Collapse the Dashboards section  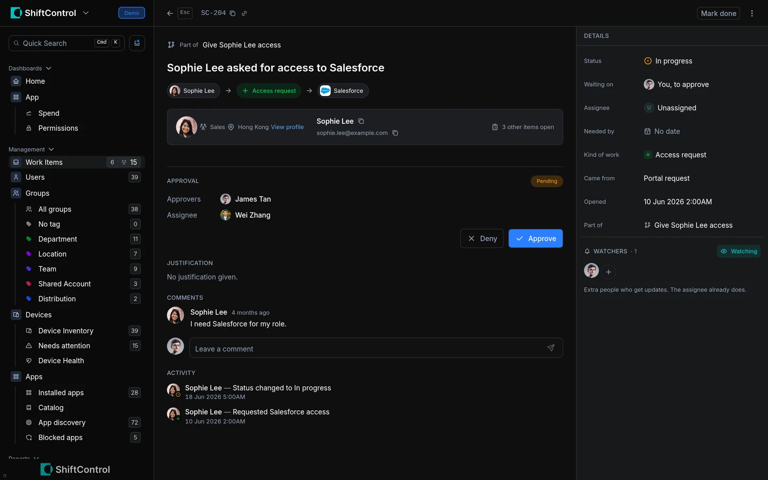tap(30, 68)
